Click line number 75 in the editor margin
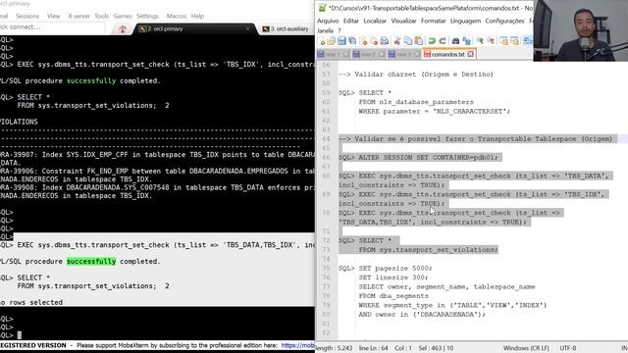 point(326,268)
